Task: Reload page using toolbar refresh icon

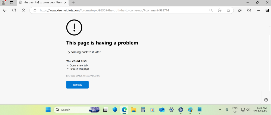Action: [x=14, y=10]
